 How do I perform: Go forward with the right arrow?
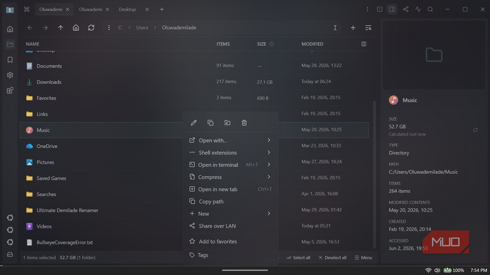point(45,28)
